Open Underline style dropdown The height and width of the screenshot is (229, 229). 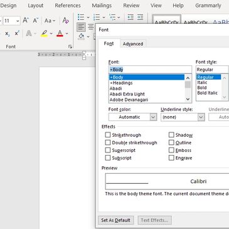click(x=201, y=117)
